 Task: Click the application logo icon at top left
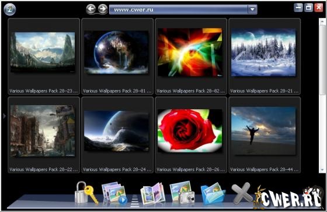click(x=10, y=9)
